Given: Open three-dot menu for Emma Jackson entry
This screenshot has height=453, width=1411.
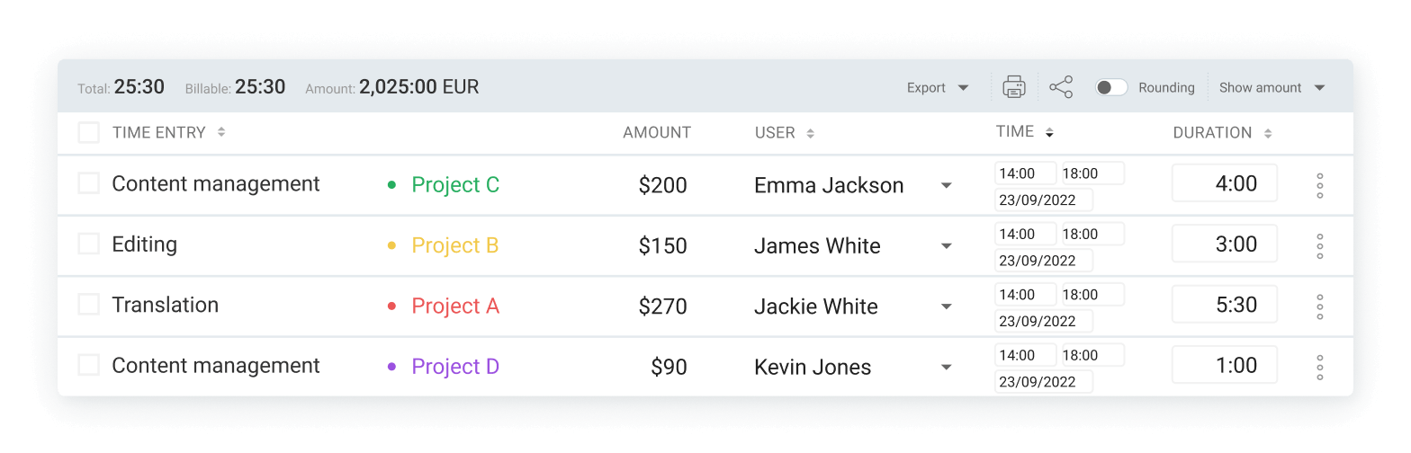Looking at the screenshot, I should tap(1319, 185).
